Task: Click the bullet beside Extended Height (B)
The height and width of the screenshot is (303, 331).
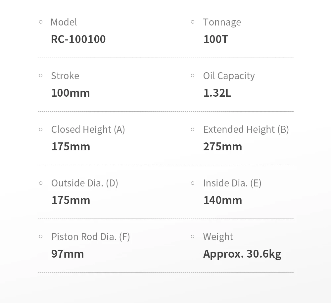Action: 193,129
